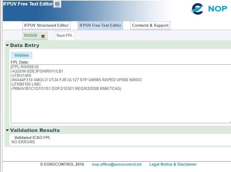Click the 'Validated ICAO FPL' text
The height and width of the screenshot is (172, 231).
coord(33,137)
